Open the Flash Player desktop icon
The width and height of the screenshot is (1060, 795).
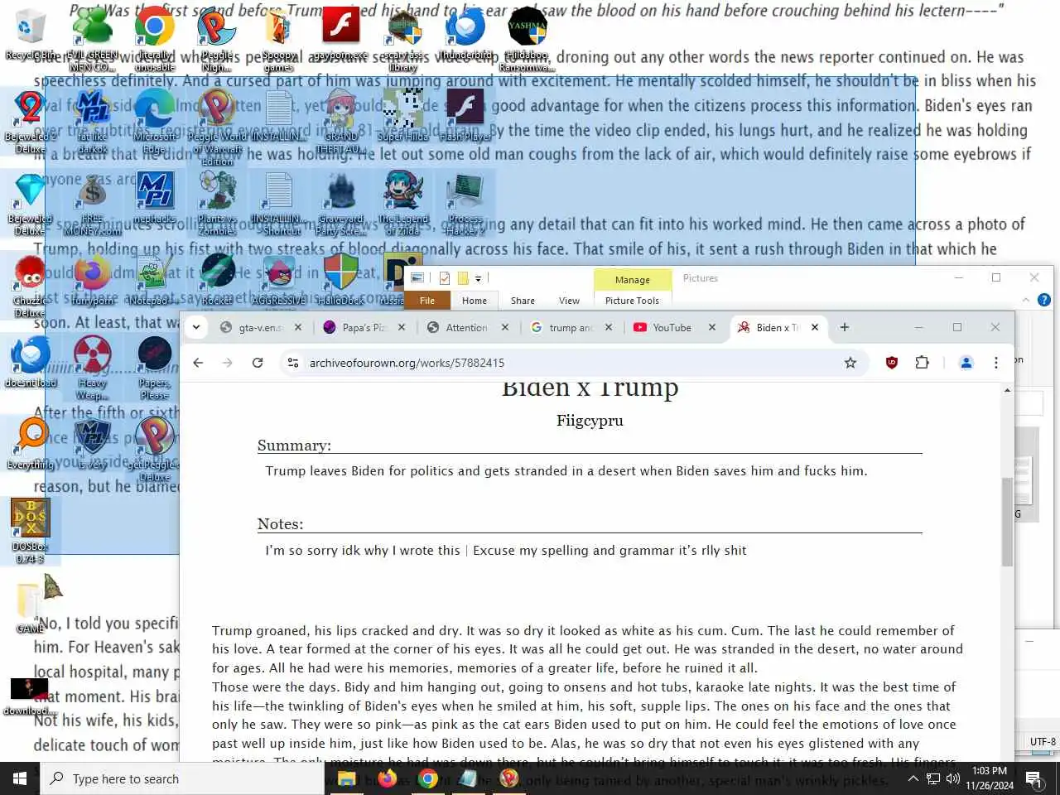[465, 114]
